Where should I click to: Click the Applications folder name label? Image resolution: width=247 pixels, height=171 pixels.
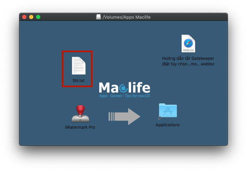[168, 125]
